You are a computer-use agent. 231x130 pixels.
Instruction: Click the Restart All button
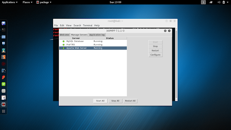coord(130,101)
